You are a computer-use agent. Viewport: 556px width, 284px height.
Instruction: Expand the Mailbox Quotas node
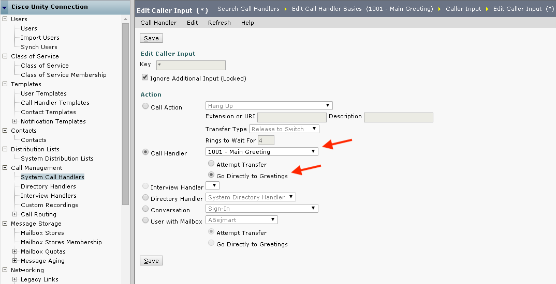[15, 251]
